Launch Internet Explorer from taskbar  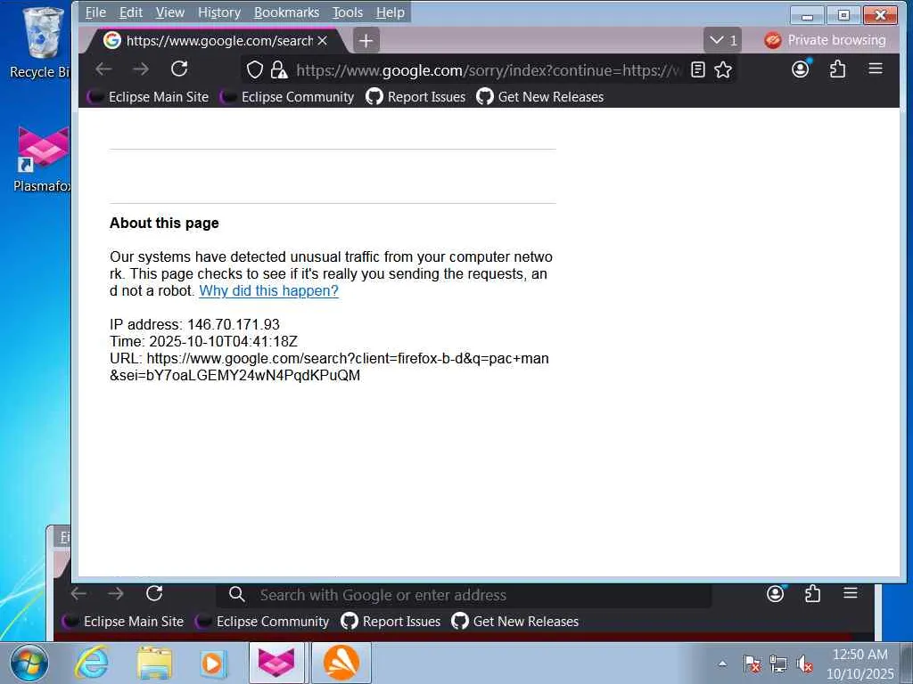93,663
